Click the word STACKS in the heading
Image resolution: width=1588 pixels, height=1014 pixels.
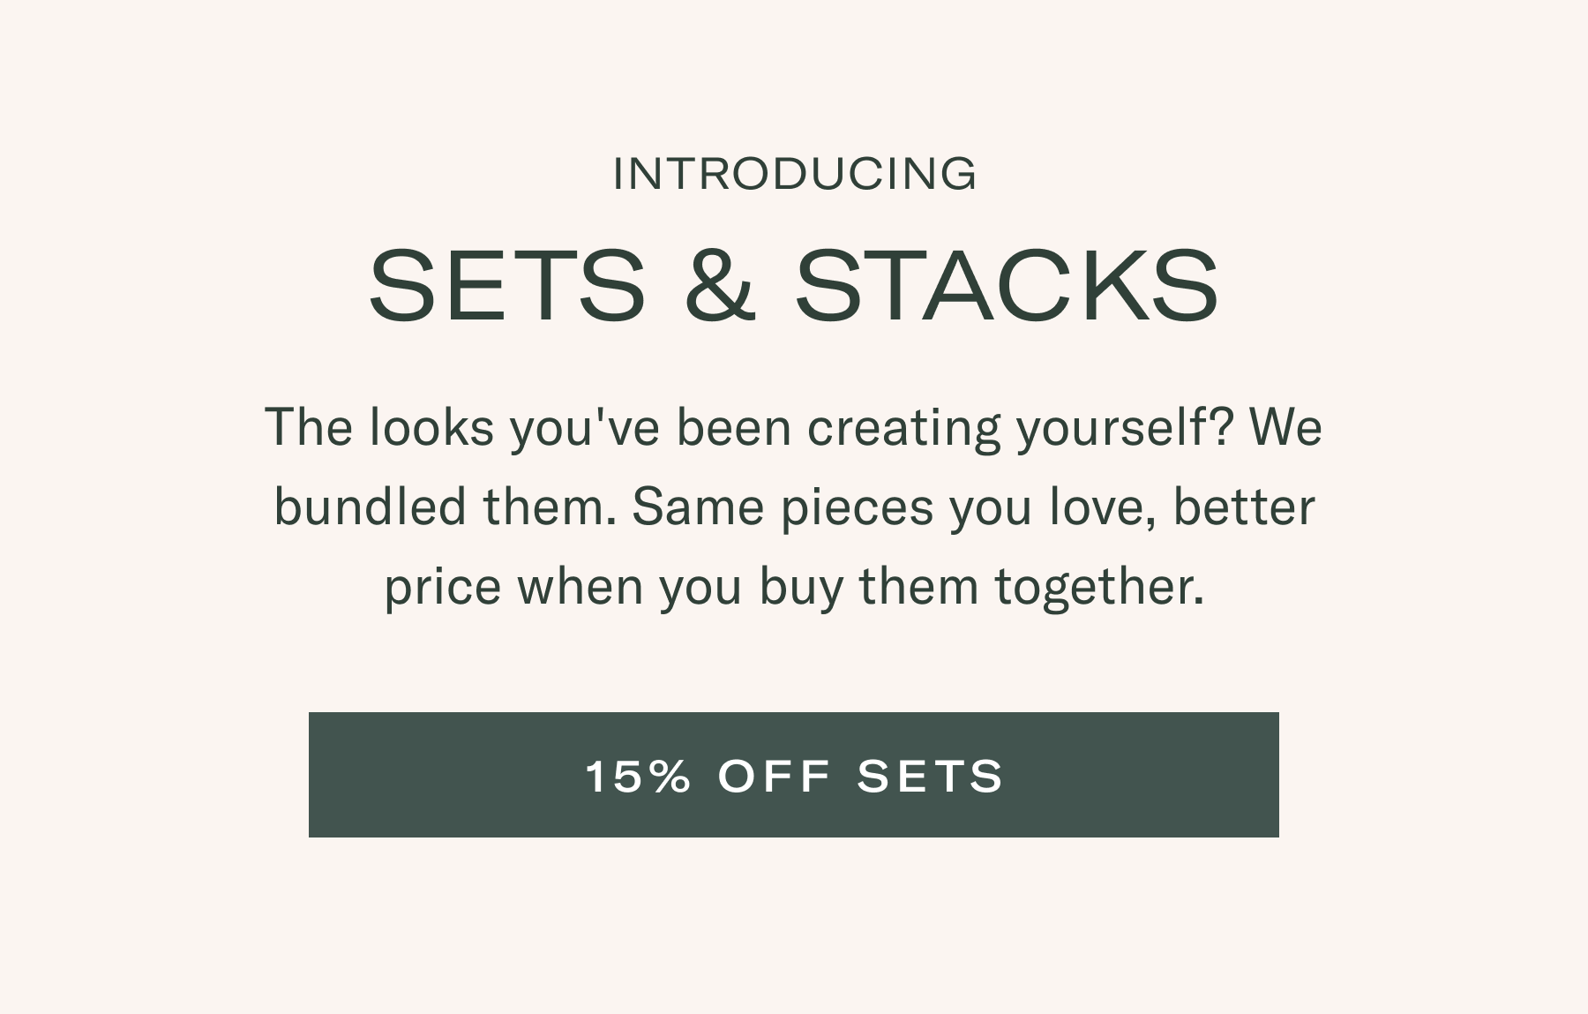[x=1007, y=286]
